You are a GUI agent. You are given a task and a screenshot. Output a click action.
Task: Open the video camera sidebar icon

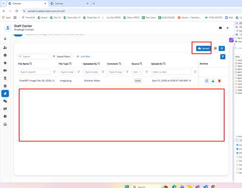[x=5, y=70]
